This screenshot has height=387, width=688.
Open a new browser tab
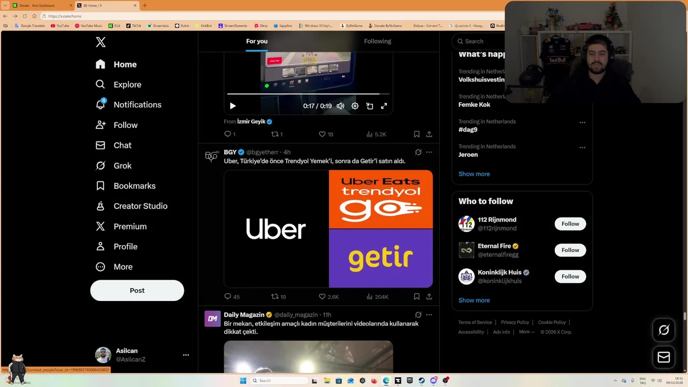click(x=145, y=5)
